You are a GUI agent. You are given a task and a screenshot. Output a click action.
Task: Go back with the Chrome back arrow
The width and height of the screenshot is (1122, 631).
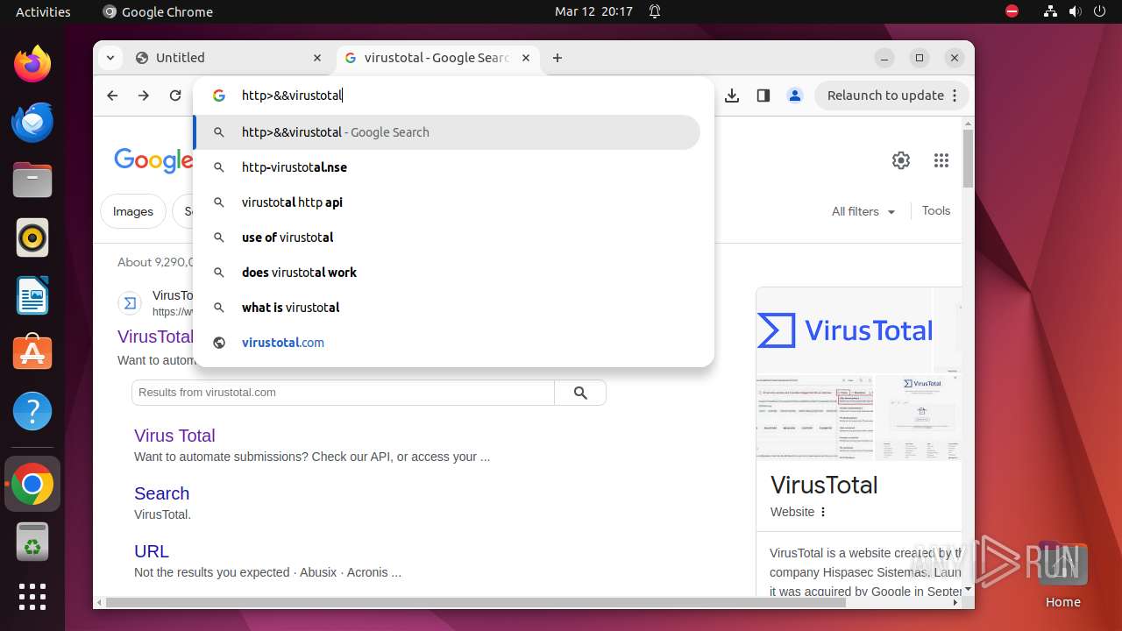coord(112,96)
